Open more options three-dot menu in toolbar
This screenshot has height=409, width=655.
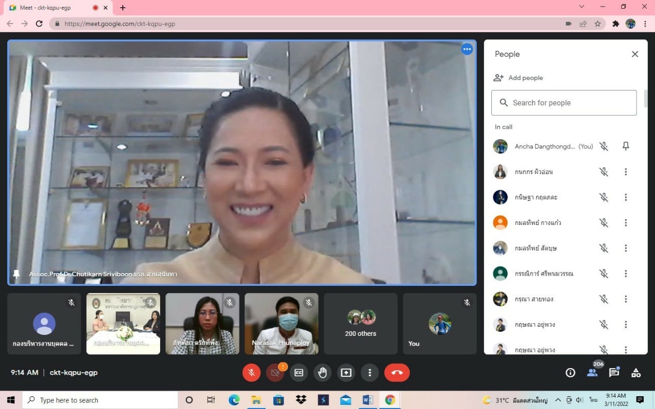click(369, 373)
